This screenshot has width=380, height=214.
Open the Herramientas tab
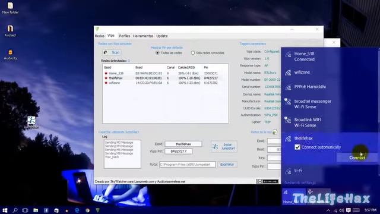pyautogui.click(x=143, y=36)
